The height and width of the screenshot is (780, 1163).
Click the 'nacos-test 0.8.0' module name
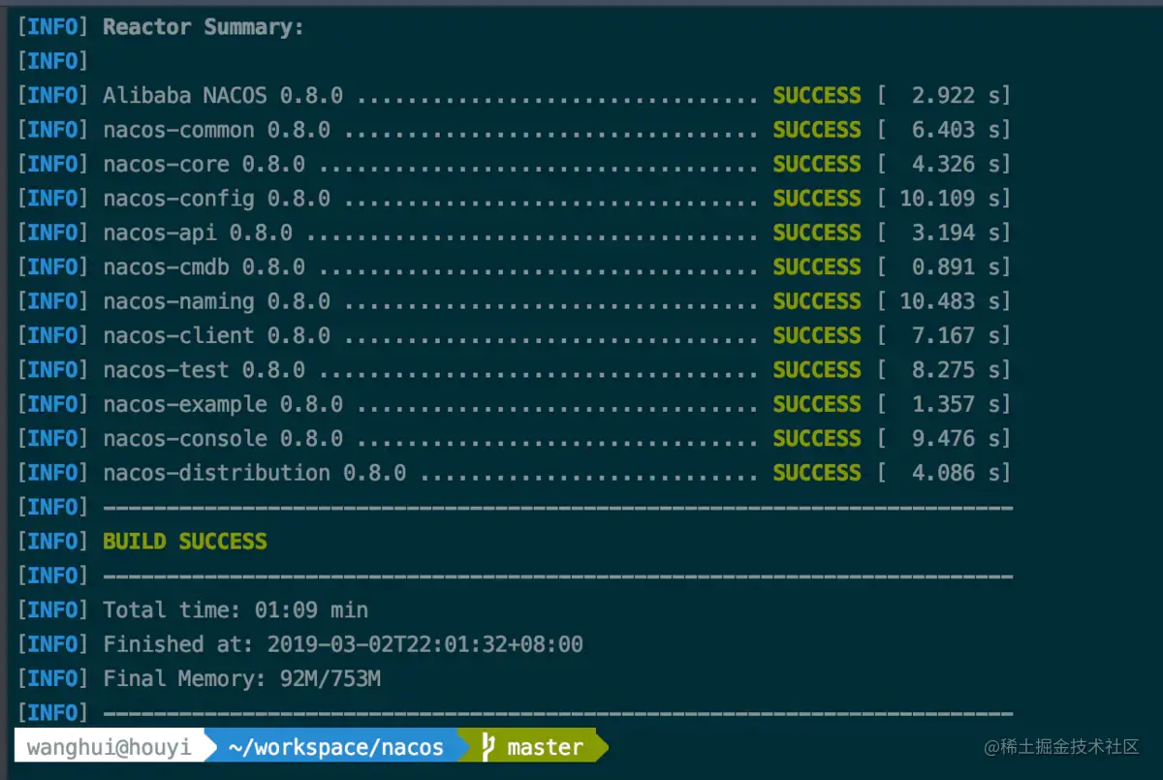click(204, 370)
